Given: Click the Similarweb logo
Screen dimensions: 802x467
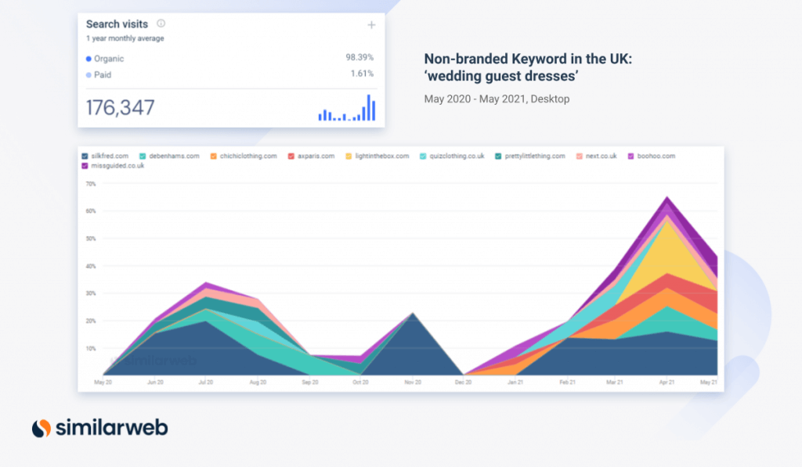Looking at the screenshot, I should (x=99, y=428).
